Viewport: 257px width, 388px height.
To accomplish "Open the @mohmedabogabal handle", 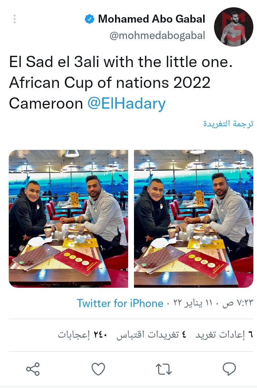I will [x=157, y=36].
